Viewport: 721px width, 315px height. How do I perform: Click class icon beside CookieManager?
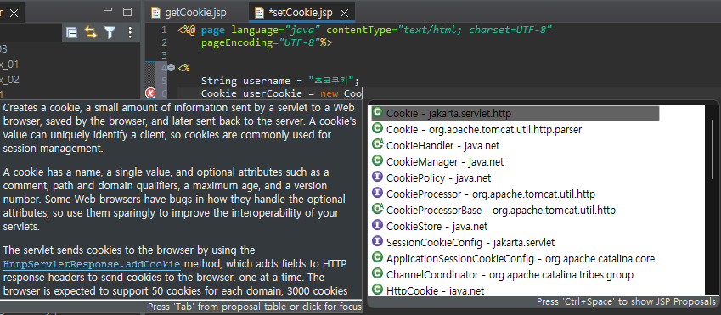pos(377,160)
